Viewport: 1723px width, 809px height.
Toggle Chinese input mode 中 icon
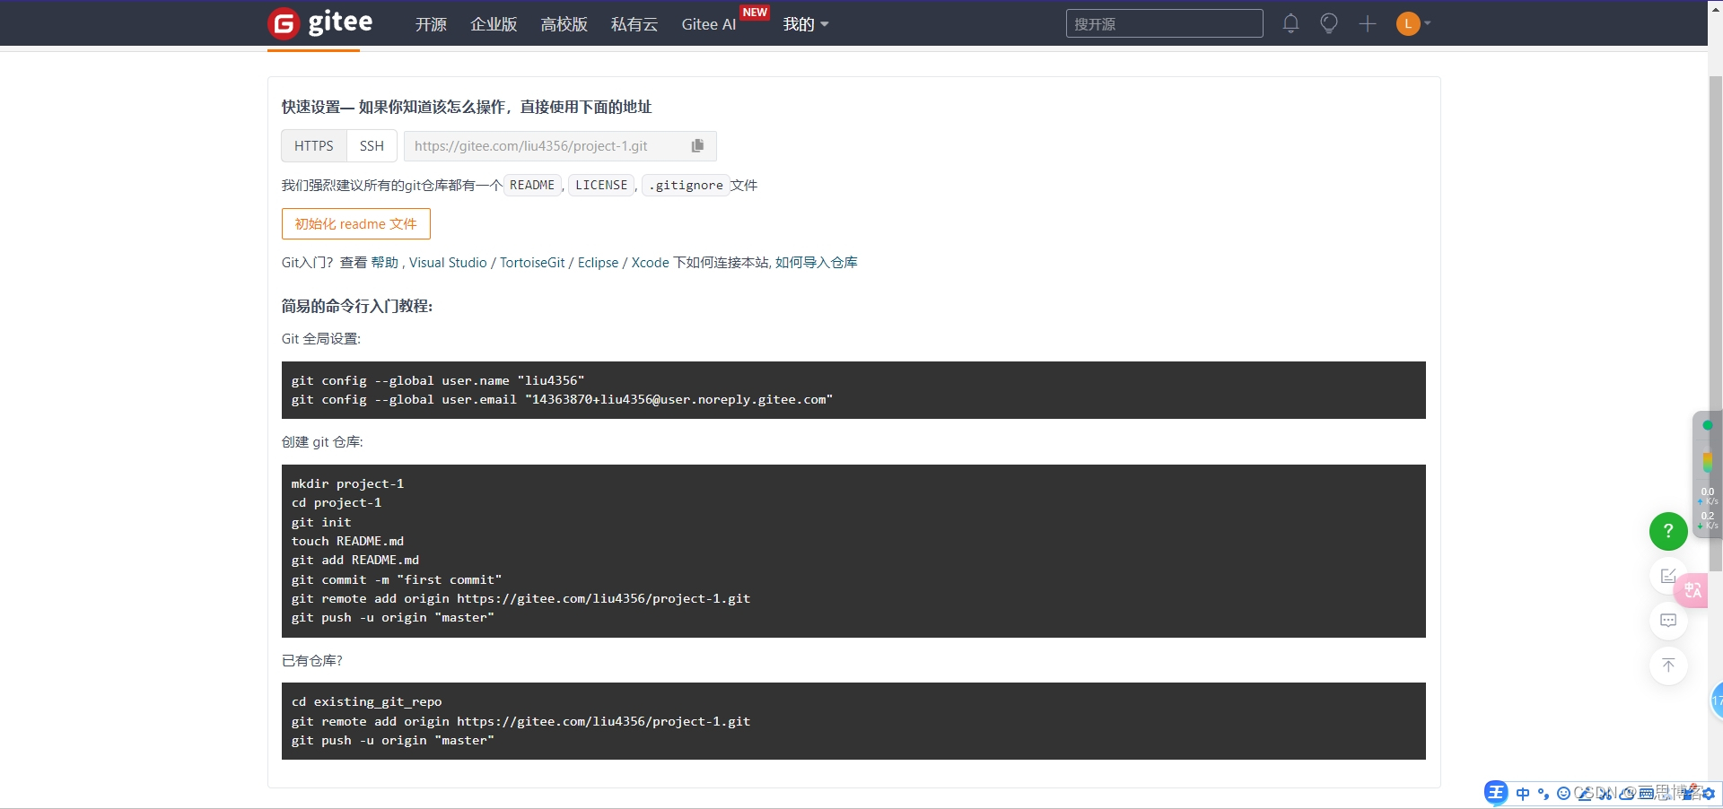[x=1523, y=794]
